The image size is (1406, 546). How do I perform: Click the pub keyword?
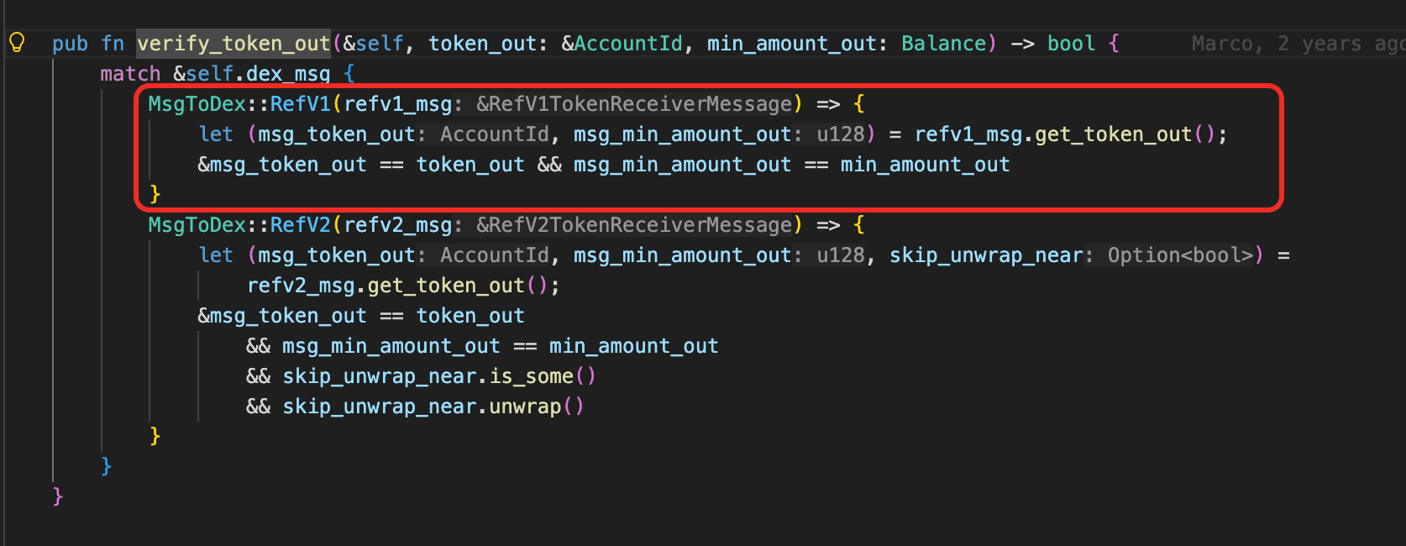pos(70,44)
